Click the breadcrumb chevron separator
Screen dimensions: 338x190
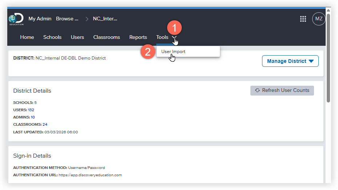click(x=87, y=19)
